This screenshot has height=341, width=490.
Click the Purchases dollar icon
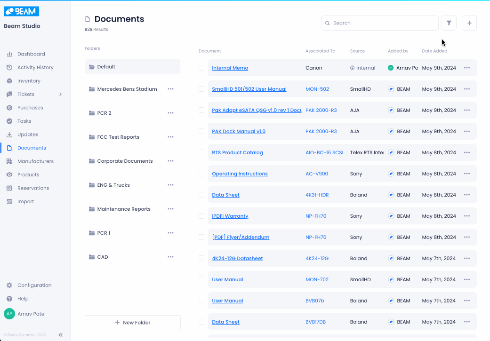(x=9, y=108)
